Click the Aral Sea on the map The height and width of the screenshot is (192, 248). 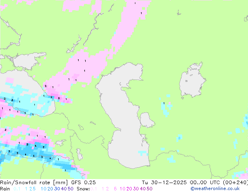click(192, 81)
